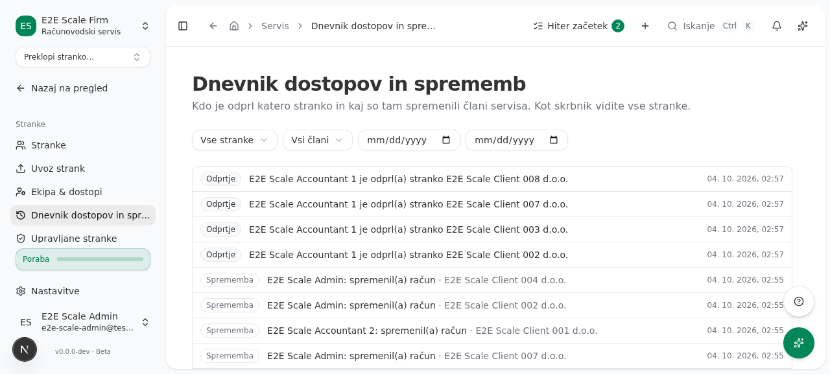Click the help question mark button
This screenshot has width=830, height=374.
(799, 301)
